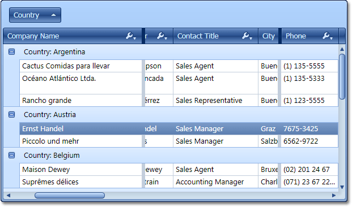Click vertical scrollbar down arrow
The height and width of the screenshot is (207, 352).
coord(342,187)
